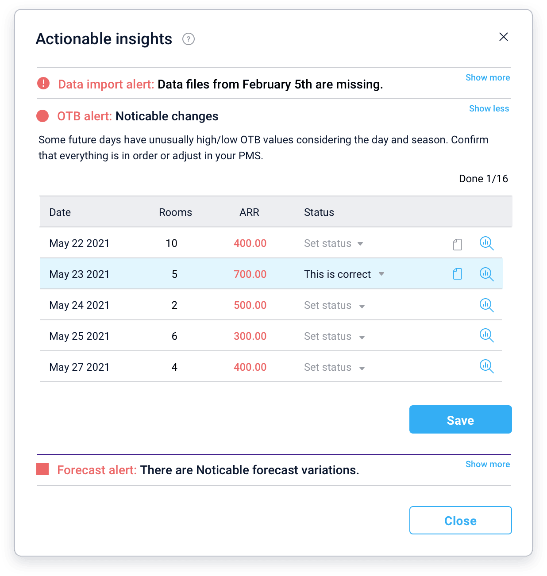Viewport: 547px width, 576px height.
Task: Open the note icon for May 23
Action: point(458,274)
